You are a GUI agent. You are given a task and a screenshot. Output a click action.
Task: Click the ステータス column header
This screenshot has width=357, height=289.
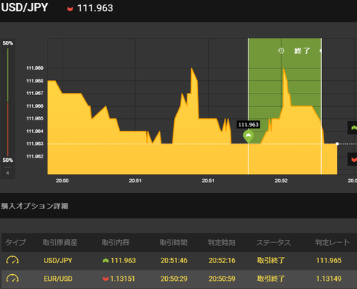click(274, 242)
